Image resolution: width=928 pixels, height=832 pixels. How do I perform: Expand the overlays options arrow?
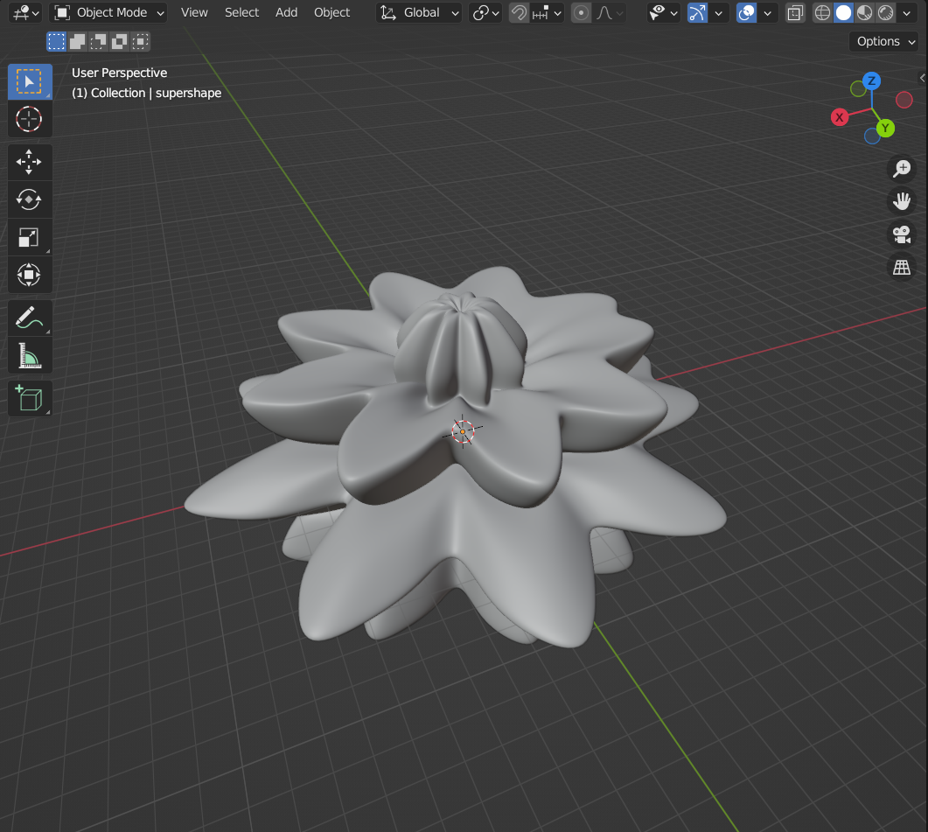coord(768,12)
